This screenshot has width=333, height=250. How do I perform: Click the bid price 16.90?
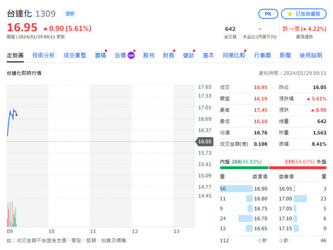[261, 189]
